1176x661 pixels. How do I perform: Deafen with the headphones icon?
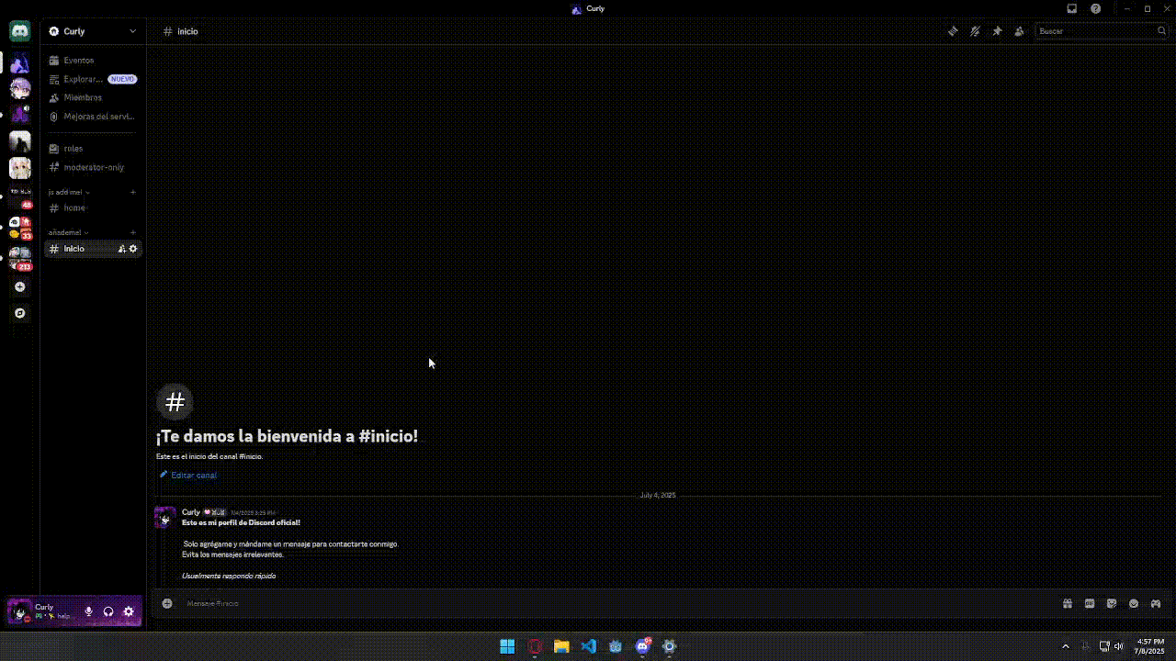point(108,611)
